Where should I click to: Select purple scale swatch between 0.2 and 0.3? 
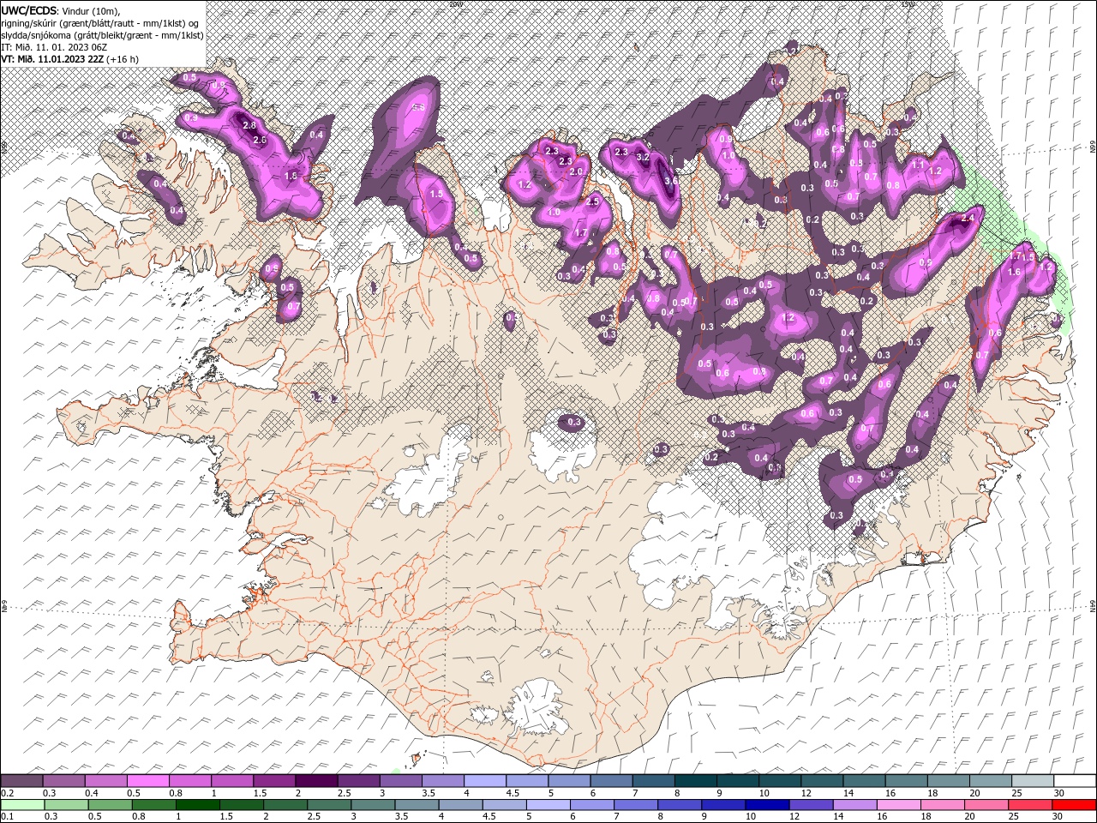point(21,781)
